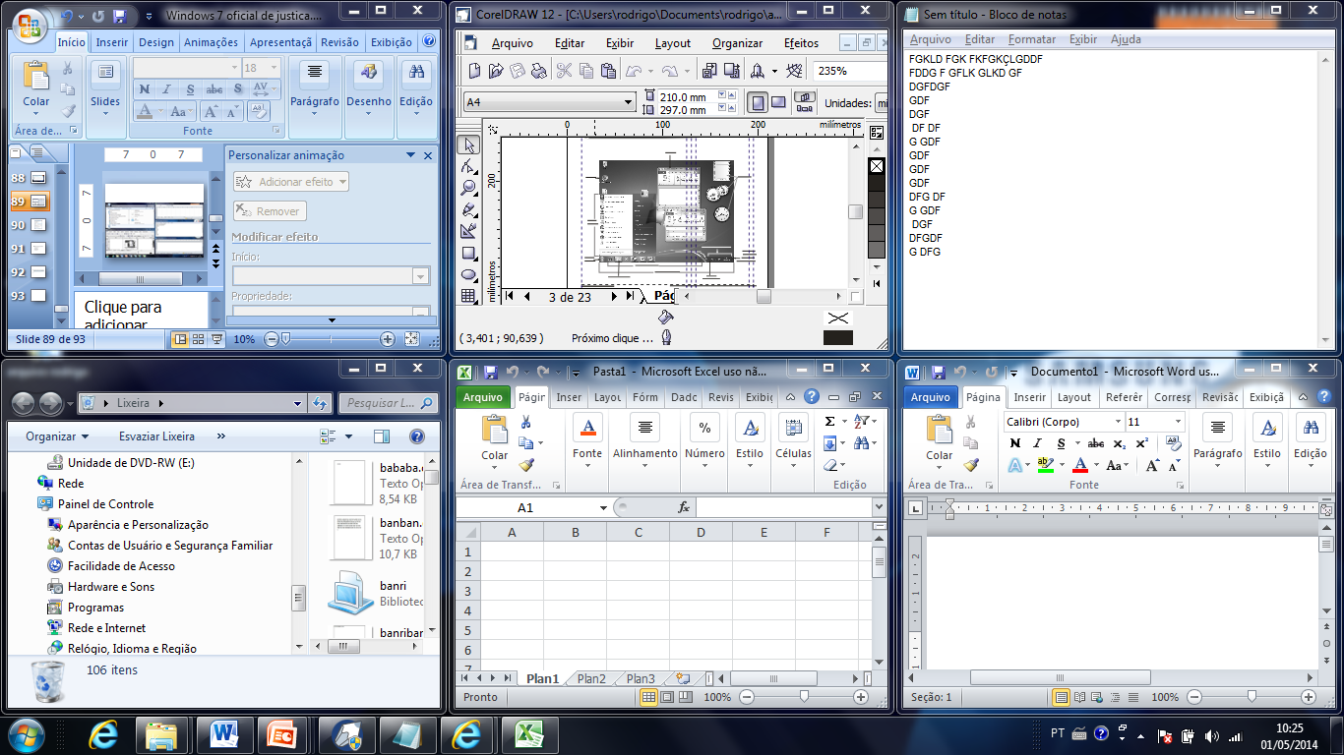
Task: Click the Explorer search box Pesquisar Lixeira
Action: [x=389, y=403]
